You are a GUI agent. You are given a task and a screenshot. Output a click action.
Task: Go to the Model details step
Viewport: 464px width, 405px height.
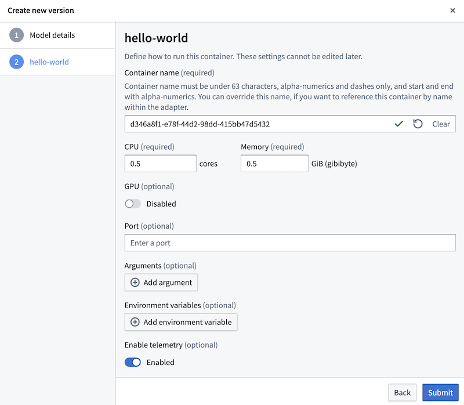(x=57, y=35)
